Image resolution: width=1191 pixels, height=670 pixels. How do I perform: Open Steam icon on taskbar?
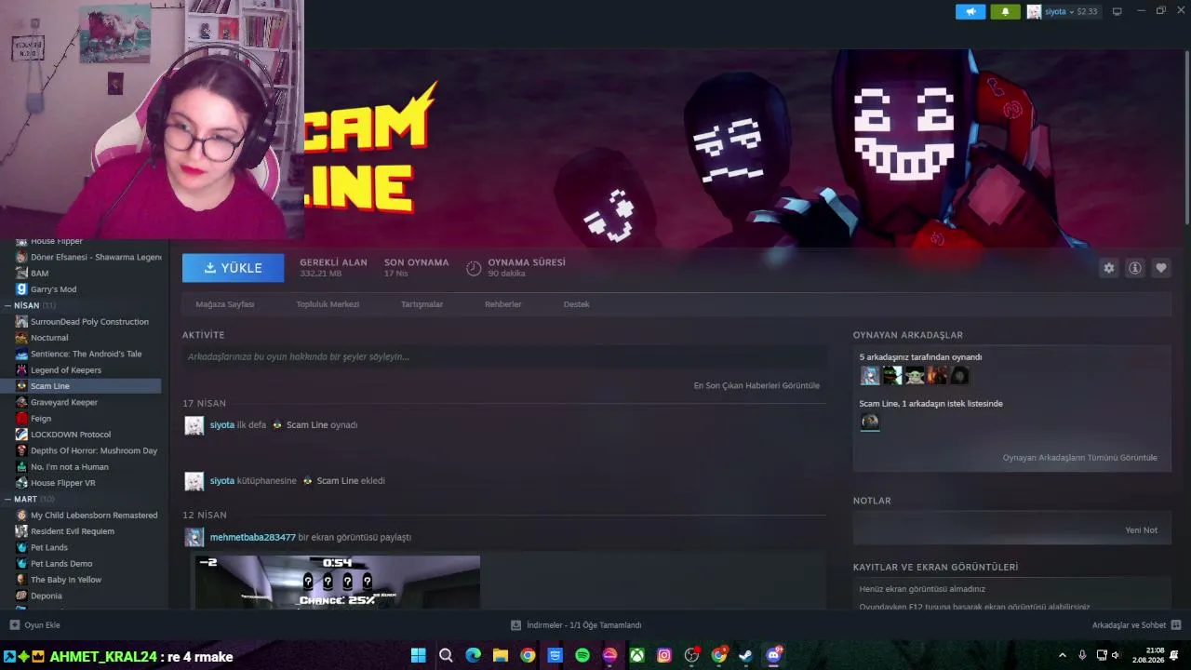click(x=746, y=655)
